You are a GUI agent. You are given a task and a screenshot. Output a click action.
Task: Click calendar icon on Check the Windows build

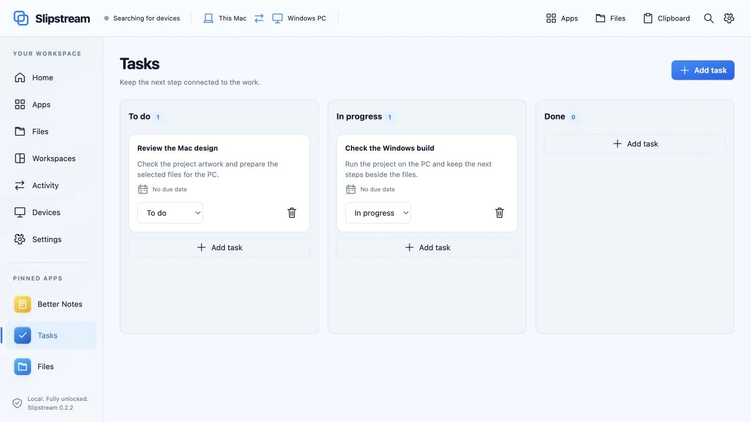[x=351, y=189]
